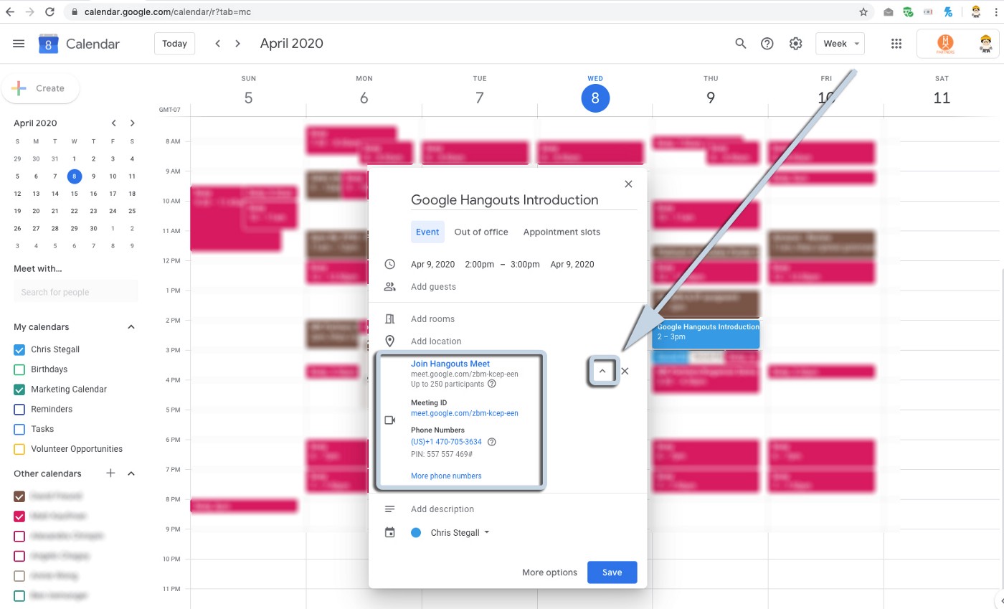Open Google Hangouts Introduction event on Thursday
The image size is (1004, 609).
tap(706, 334)
